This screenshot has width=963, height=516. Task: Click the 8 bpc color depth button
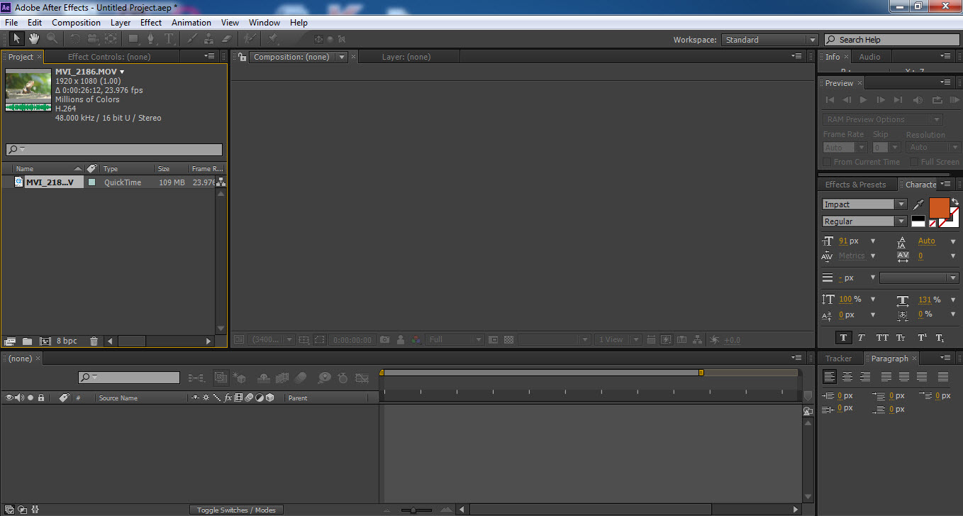point(67,341)
